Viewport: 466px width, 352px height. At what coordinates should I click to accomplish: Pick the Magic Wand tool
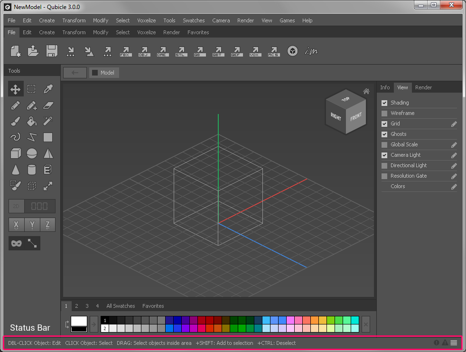[x=48, y=121]
